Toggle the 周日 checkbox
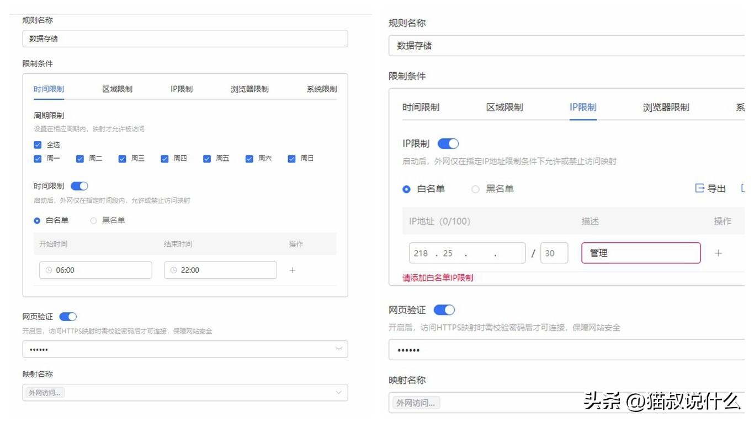Viewport: 754px width, 423px height. point(291,159)
